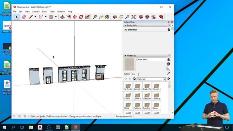The image size is (233, 131).
Task: Open the Asphalt materials folder
Action: 138,87
